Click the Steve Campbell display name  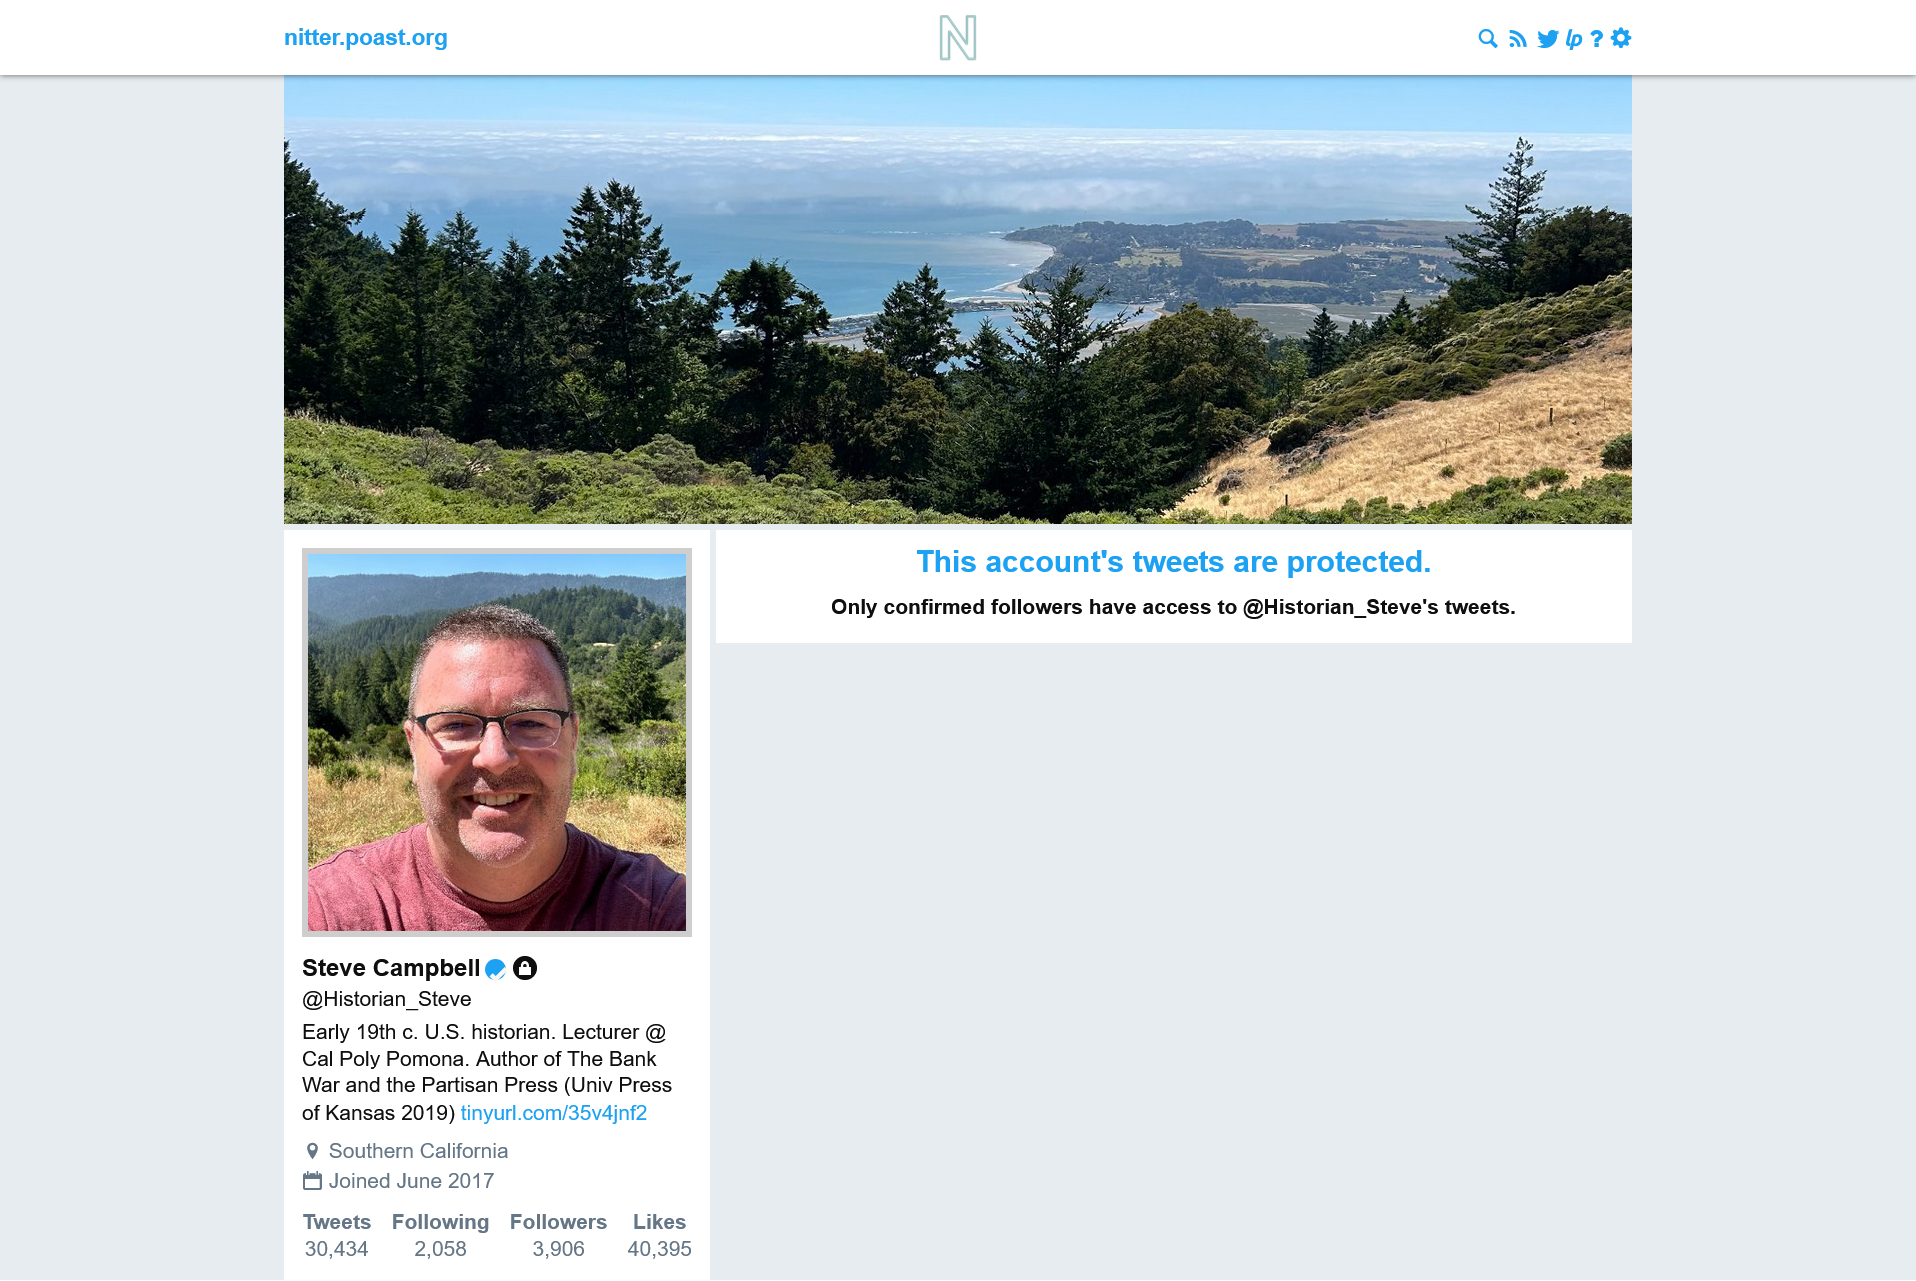tap(391, 968)
